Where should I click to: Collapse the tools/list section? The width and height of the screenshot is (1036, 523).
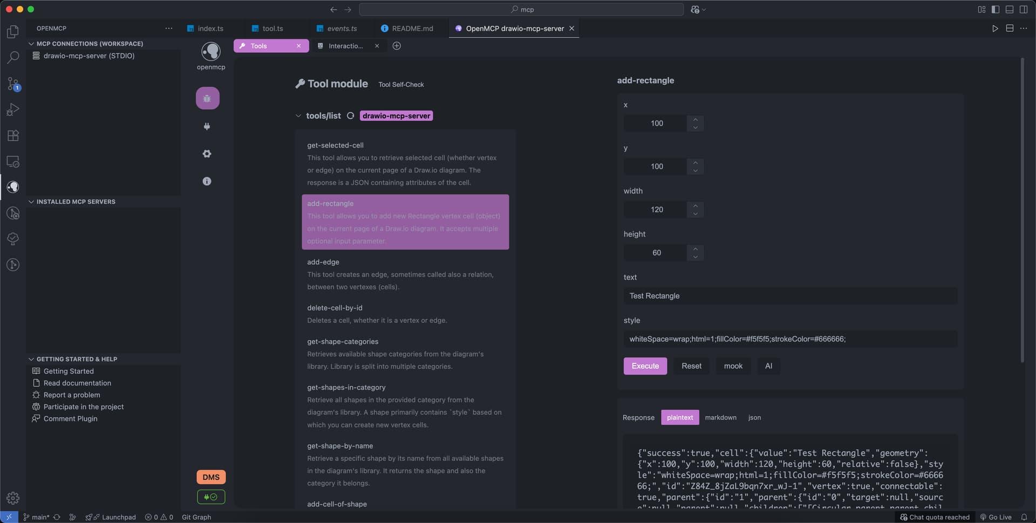pos(298,115)
